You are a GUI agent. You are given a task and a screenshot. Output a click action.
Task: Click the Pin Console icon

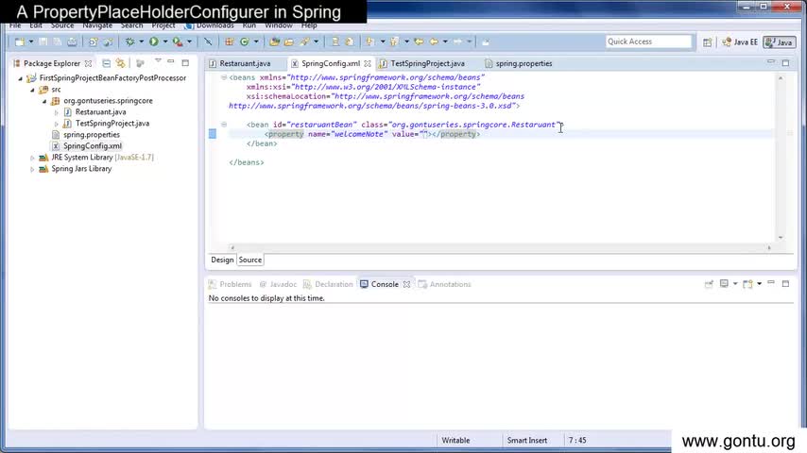pyautogui.click(x=709, y=284)
